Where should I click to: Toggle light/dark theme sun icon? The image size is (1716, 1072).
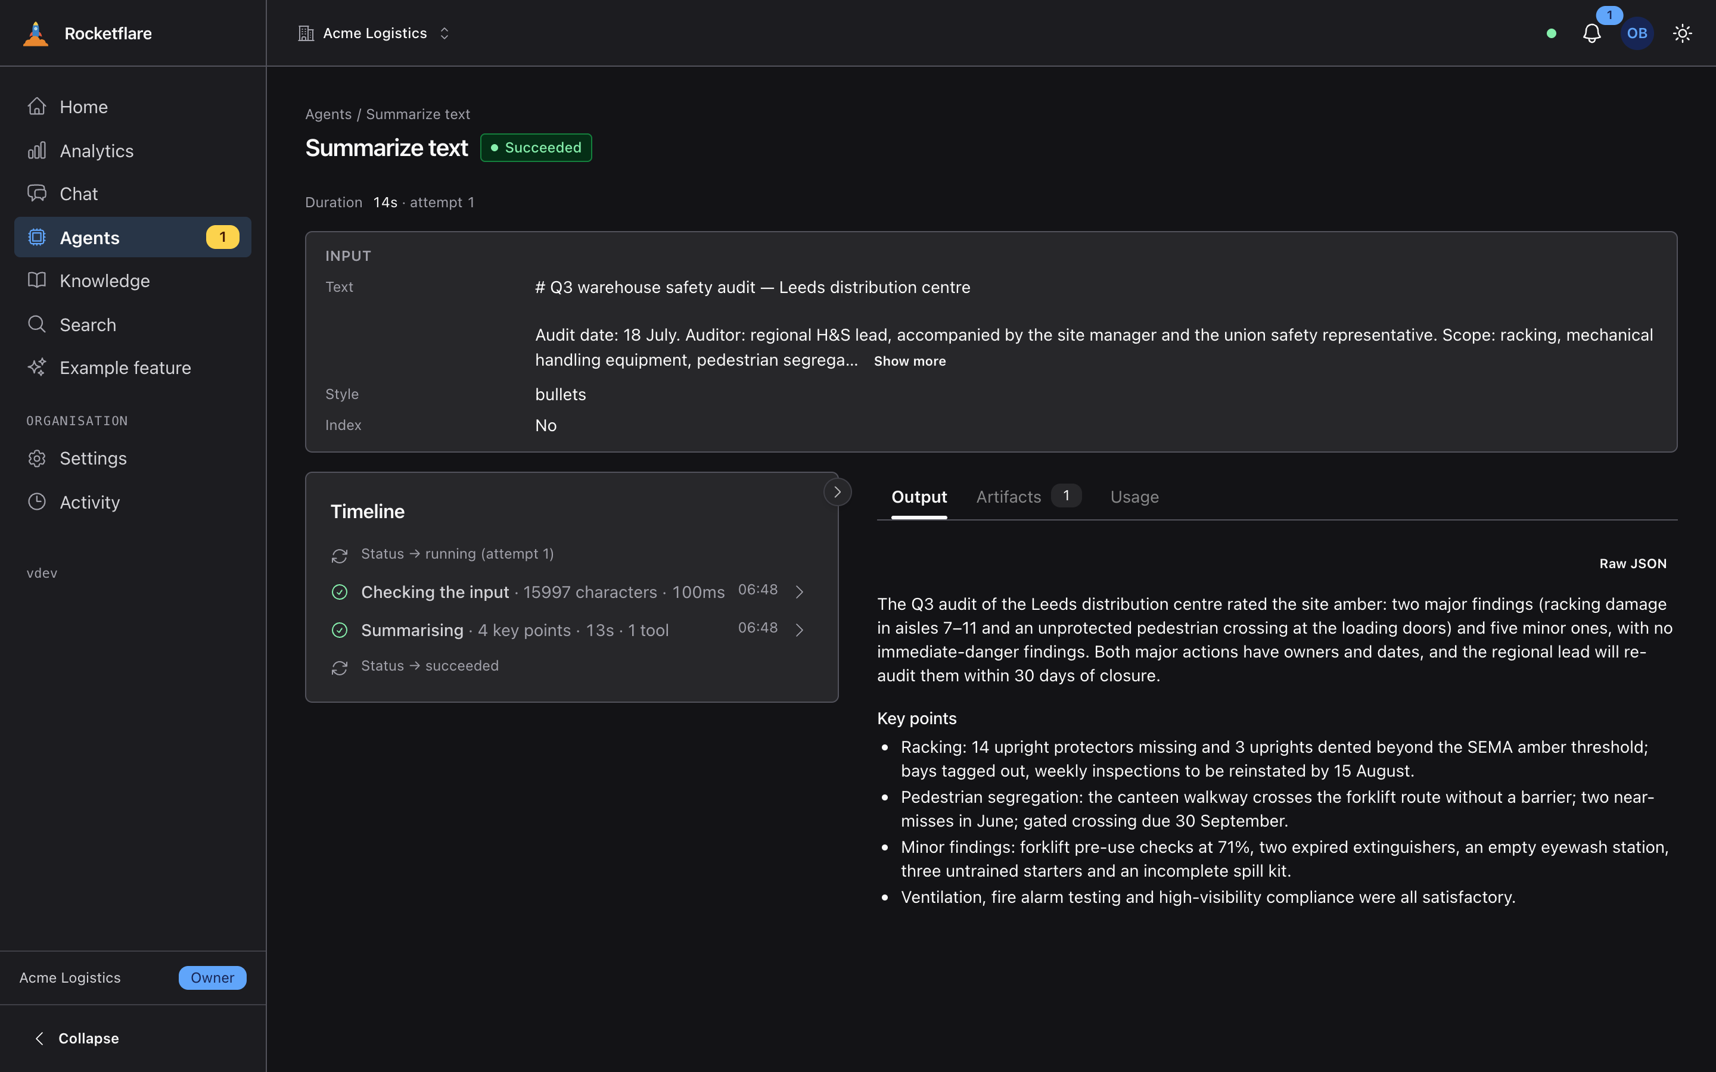click(1683, 33)
